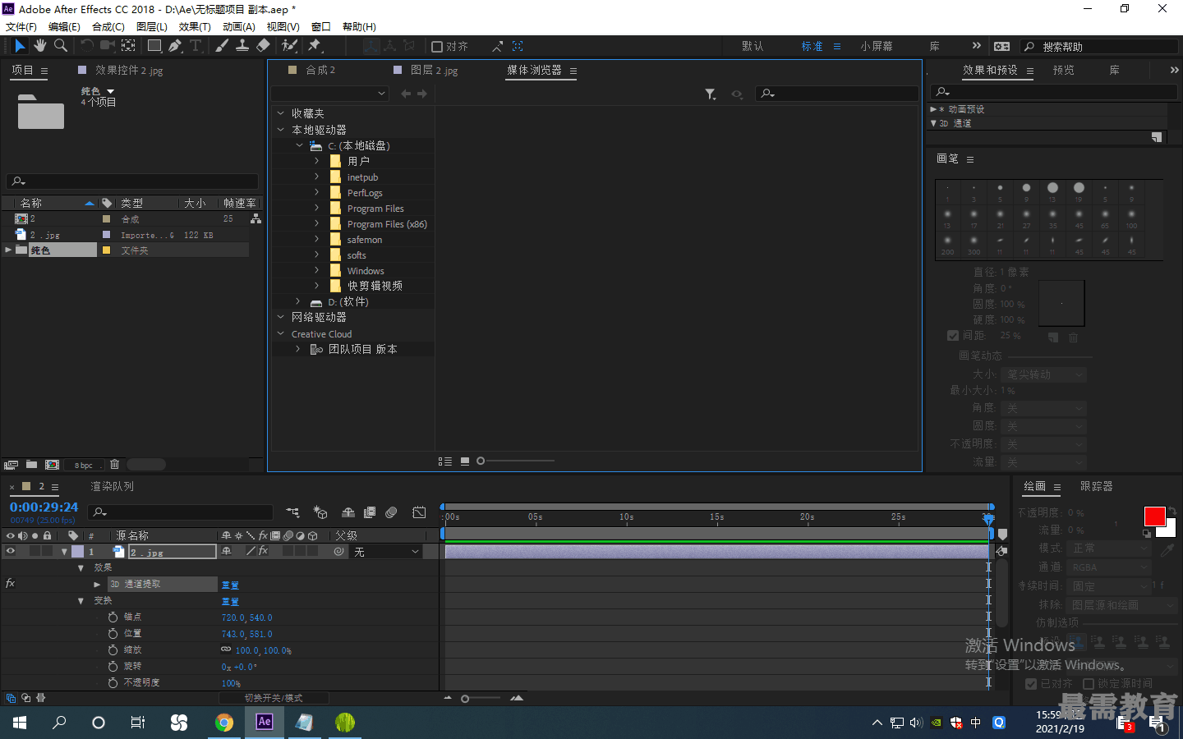Click the Draft 3D icon in timeline
This screenshot has height=739, width=1183.
click(320, 512)
